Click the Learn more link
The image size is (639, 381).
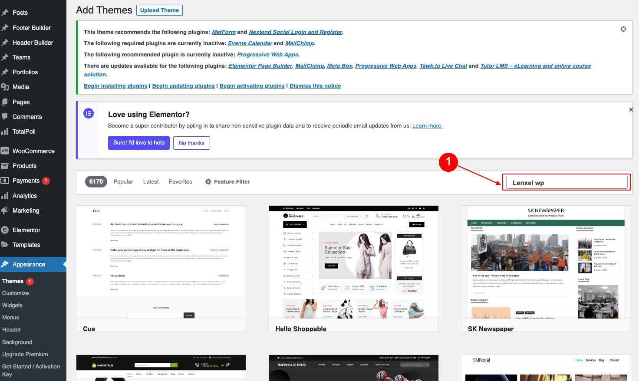point(428,126)
